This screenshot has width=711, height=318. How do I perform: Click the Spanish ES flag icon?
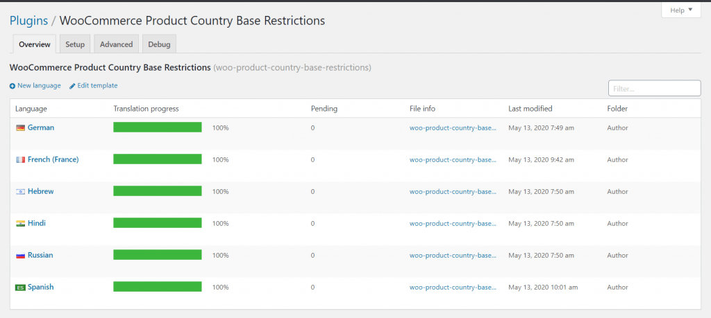(21, 288)
